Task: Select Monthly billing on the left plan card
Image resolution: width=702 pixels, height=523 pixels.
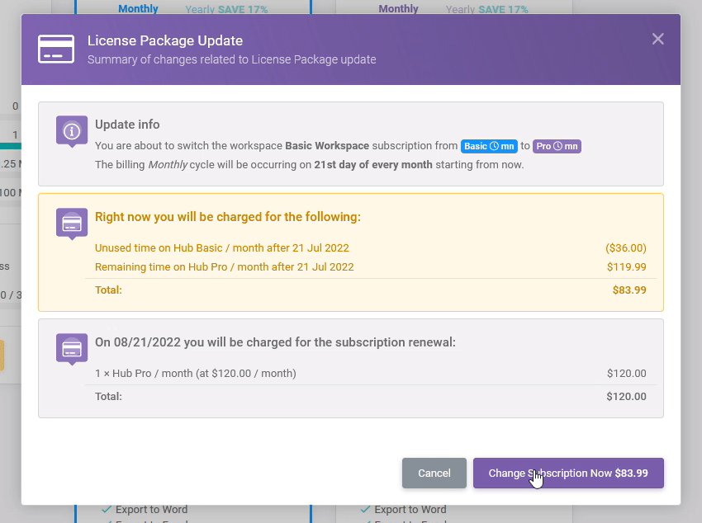Action: 138,9
